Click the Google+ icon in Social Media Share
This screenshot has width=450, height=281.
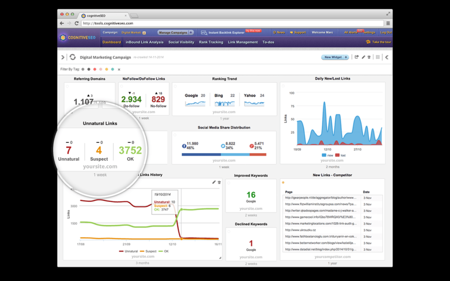point(251,146)
